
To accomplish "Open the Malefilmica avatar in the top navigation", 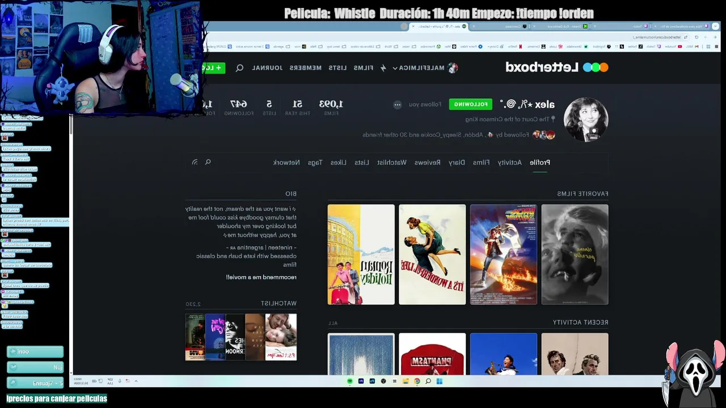I will click(x=453, y=68).
